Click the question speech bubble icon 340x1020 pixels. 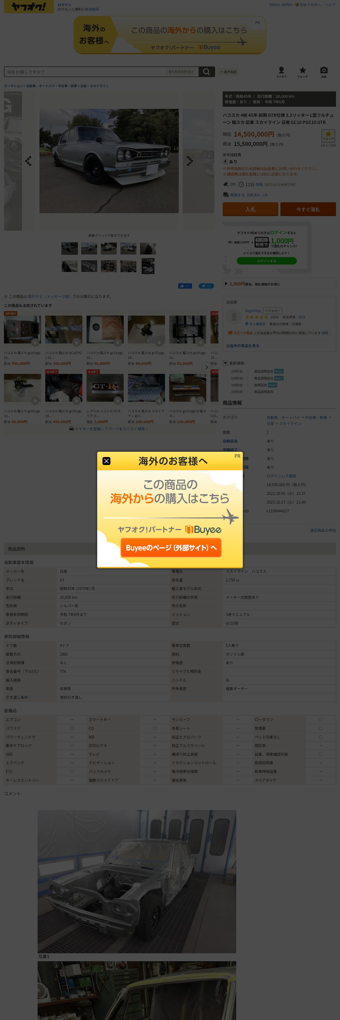pos(226,195)
